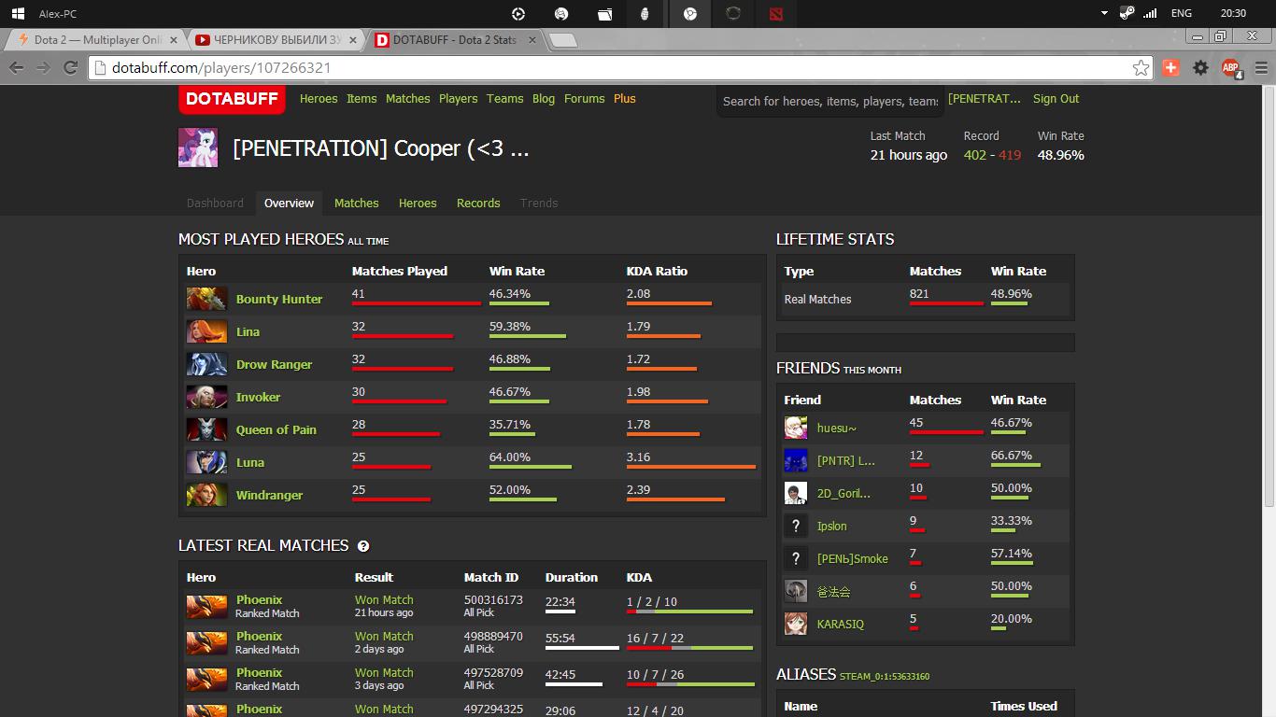Open the [PENETRAT... account link
The image size is (1276, 717).
tap(985, 98)
